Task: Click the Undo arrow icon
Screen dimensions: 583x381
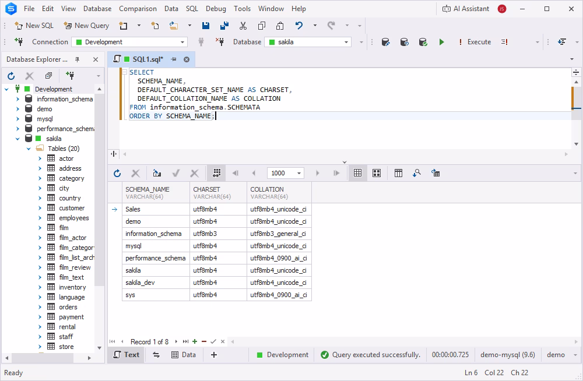Action: click(299, 26)
